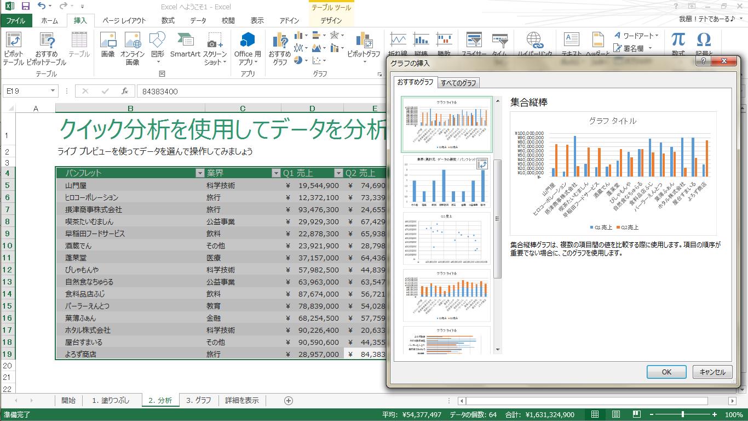
Task: Click the ハイパーリンク icon
Action: pos(534,45)
